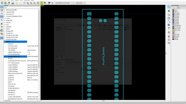The width and height of the screenshot is (186, 104).
Task: Click the Zoom to fit icon
Action: (x=34, y=3)
